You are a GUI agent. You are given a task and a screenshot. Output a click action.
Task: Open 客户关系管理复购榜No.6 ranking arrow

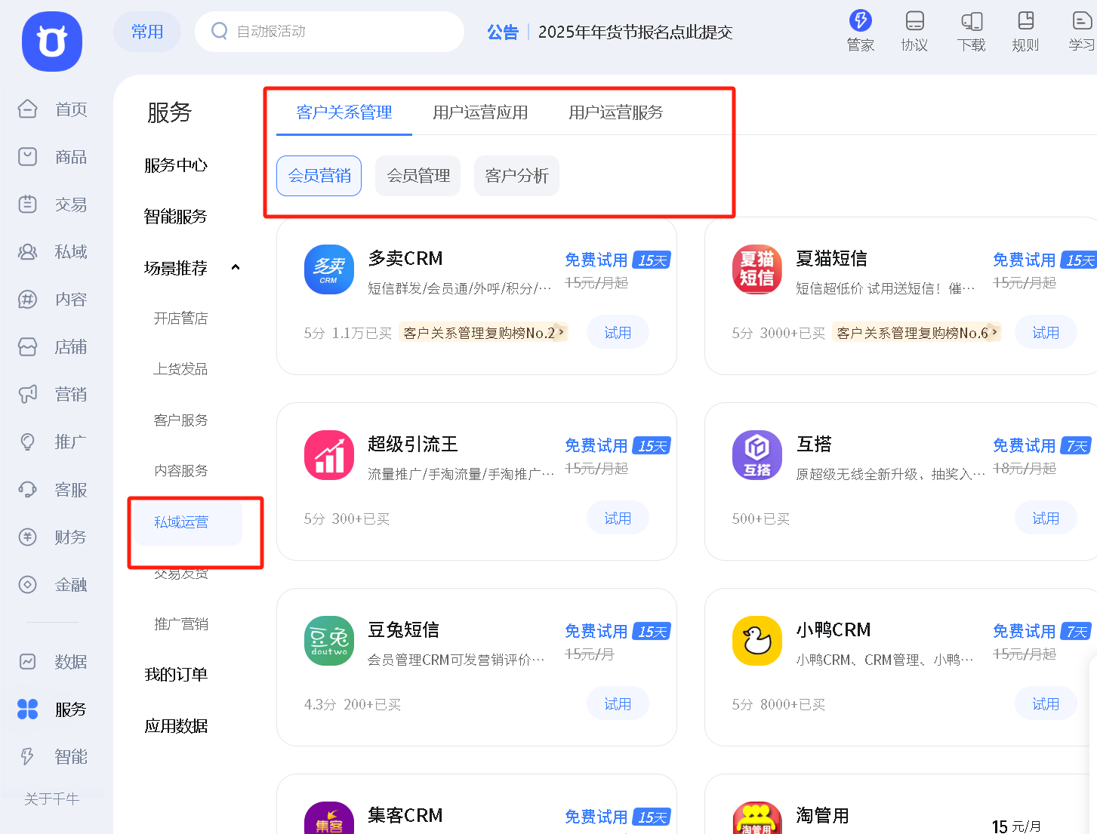click(994, 332)
